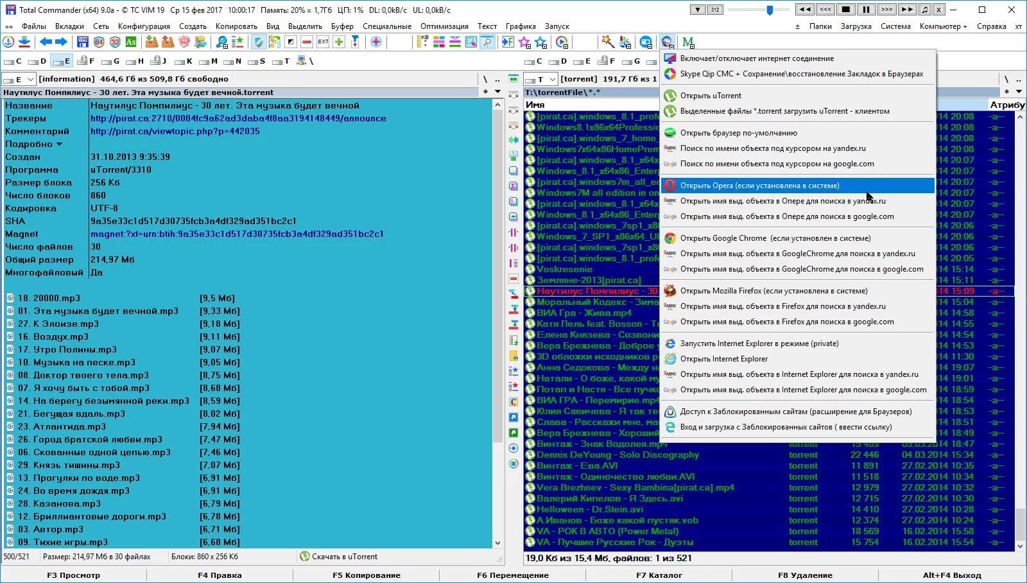Image resolution: width=1027 pixels, height=583 pixels.
Task: Open the left panel drive E combo box
Action: pos(18,80)
